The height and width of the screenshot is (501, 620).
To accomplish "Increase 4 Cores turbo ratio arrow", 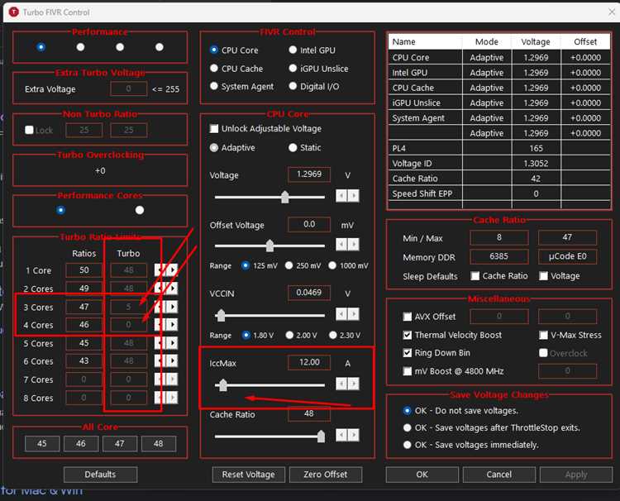I will click(172, 325).
